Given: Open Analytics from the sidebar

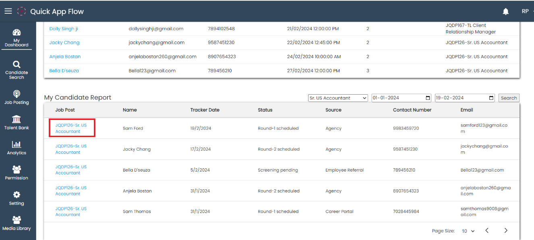Looking at the screenshot, I should 17,147.
